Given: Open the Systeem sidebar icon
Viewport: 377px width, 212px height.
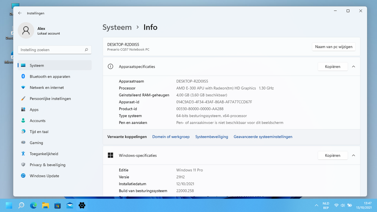Looking at the screenshot, I should click(x=23, y=65).
